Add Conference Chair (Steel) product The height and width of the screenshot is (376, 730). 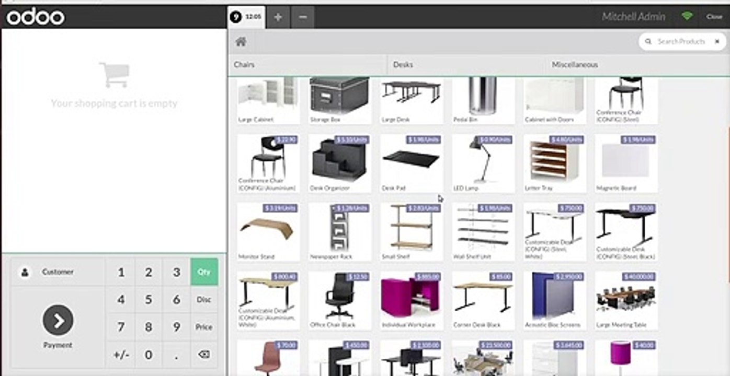(x=626, y=100)
